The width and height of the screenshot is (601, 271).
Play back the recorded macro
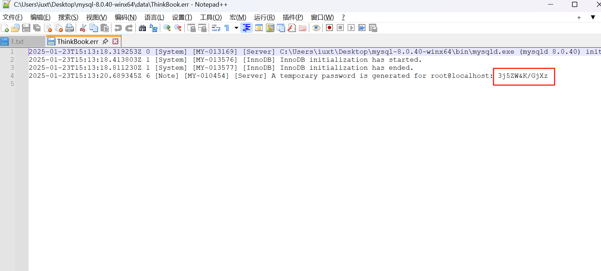pyautogui.click(x=351, y=28)
